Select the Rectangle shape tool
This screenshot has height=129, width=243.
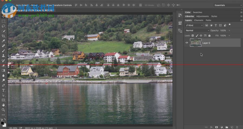click(3, 100)
